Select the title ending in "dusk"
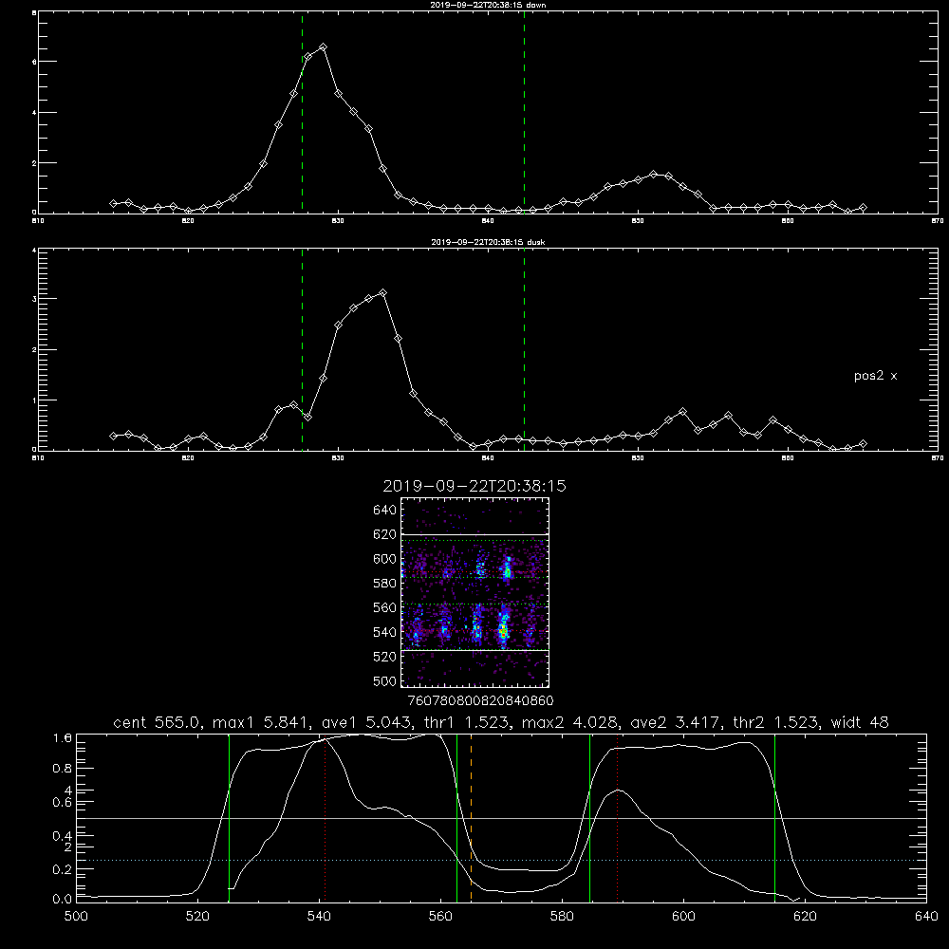The height and width of the screenshot is (949, 949). tap(488, 242)
